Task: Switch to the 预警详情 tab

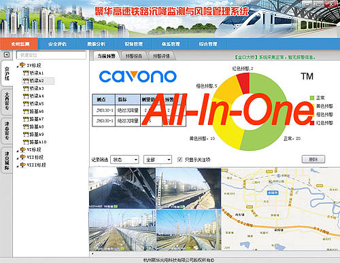Action: (x=161, y=56)
